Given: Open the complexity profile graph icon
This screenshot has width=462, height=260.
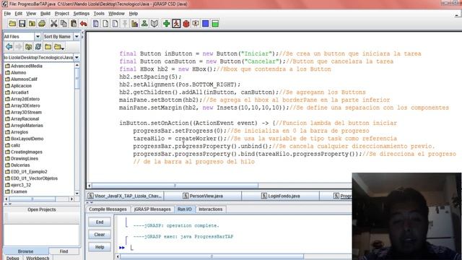Looking at the screenshot, I should tap(135, 24).
